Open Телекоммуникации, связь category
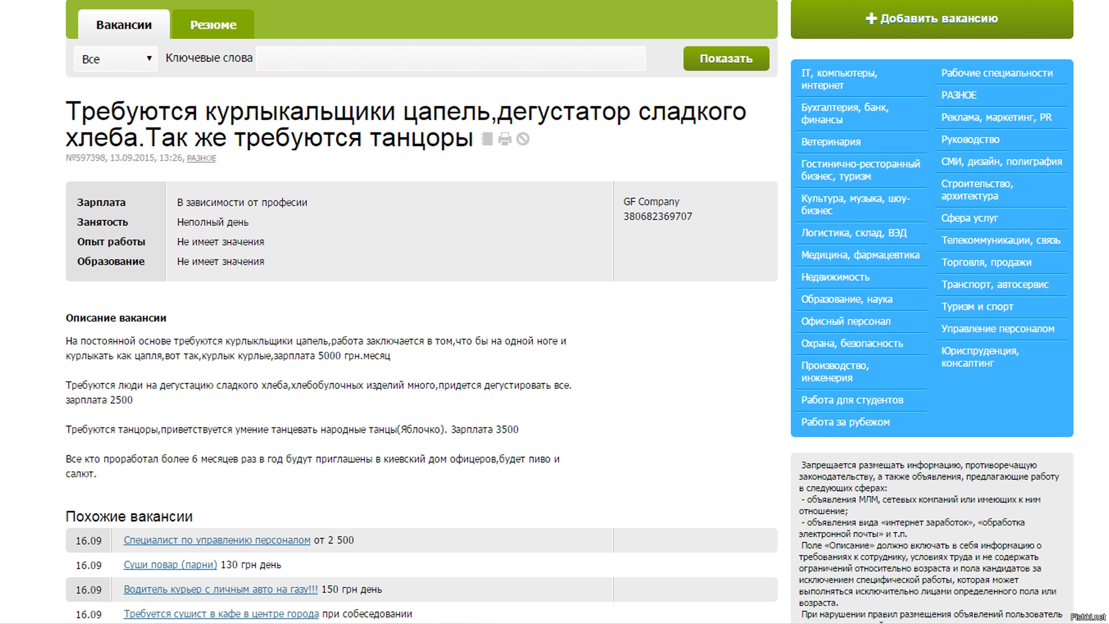1109x624 pixels. (1001, 240)
